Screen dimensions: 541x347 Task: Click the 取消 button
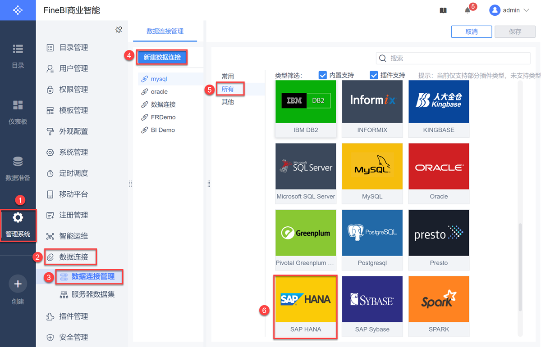472,32
